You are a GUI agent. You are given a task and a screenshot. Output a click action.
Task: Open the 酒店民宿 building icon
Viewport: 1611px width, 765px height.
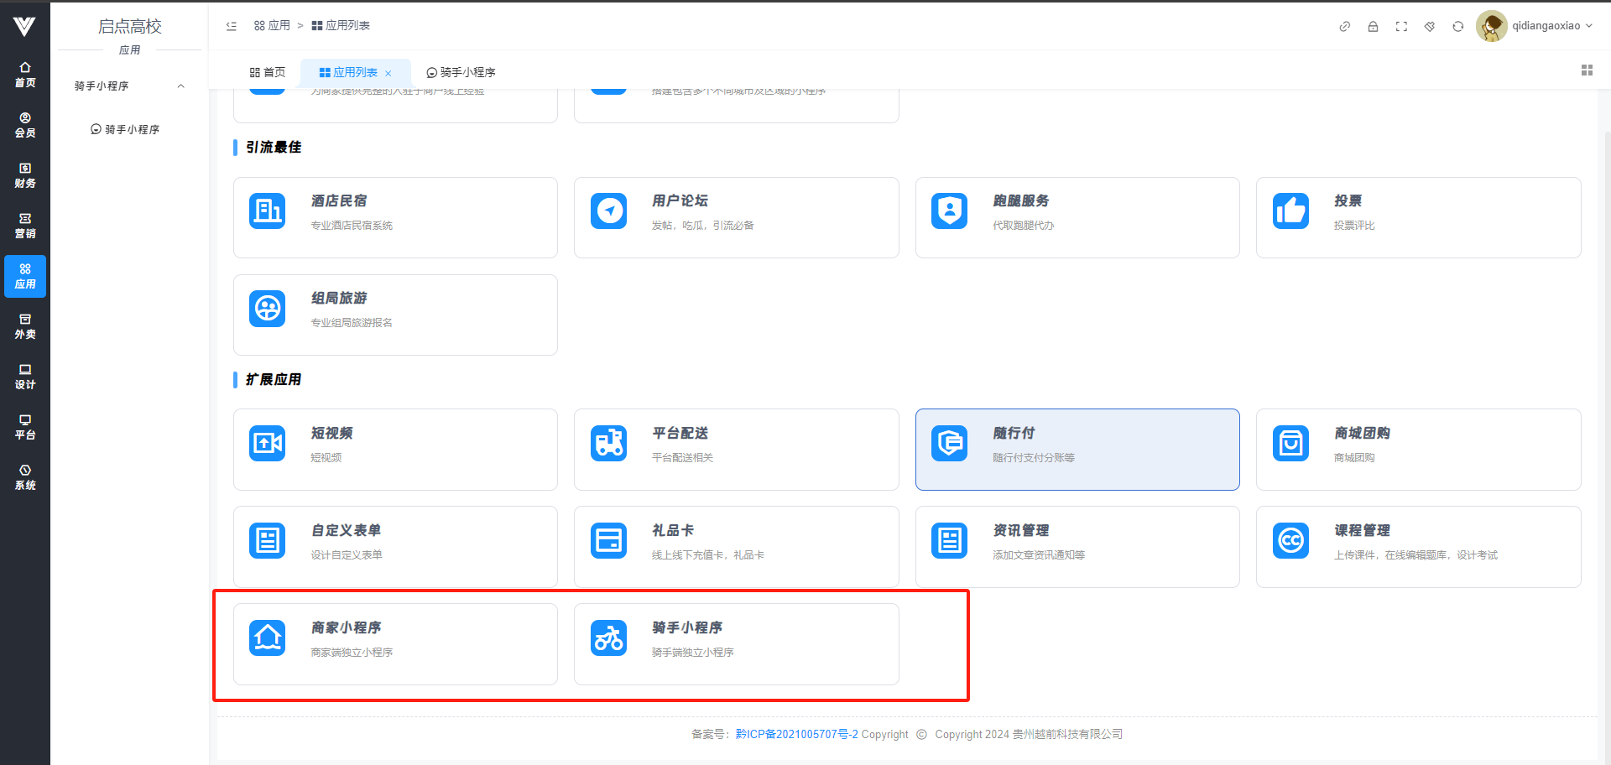(268, 211)
